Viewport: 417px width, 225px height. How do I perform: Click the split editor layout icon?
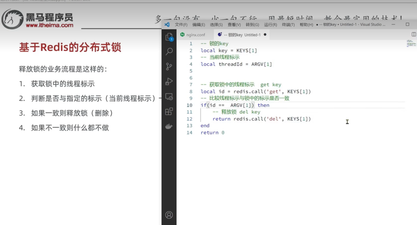(x=414, y=35)
